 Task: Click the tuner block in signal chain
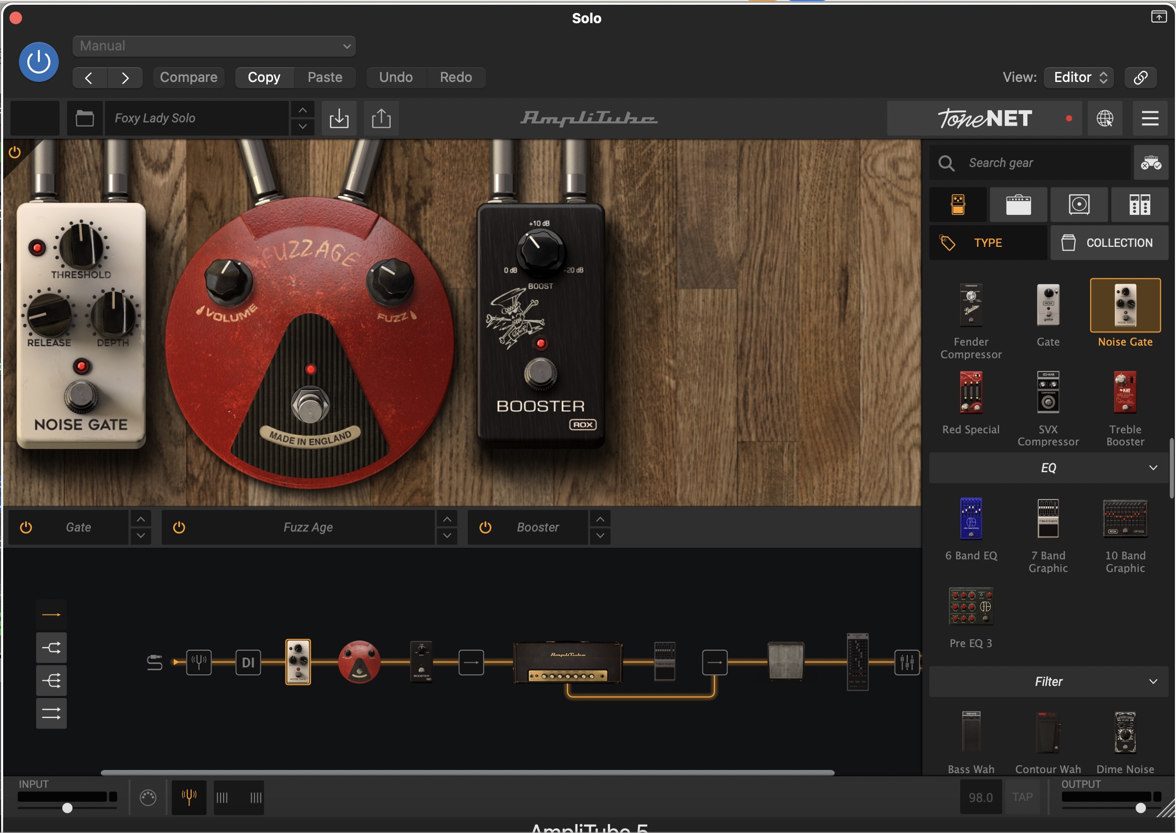tap(199, 662)
